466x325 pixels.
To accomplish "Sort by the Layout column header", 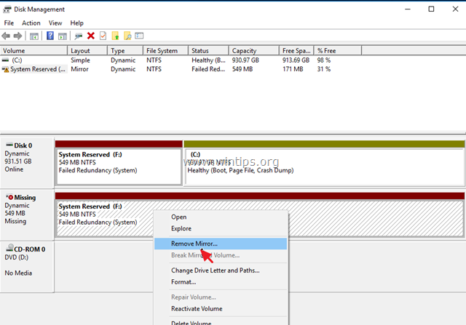I will (87, 51).
